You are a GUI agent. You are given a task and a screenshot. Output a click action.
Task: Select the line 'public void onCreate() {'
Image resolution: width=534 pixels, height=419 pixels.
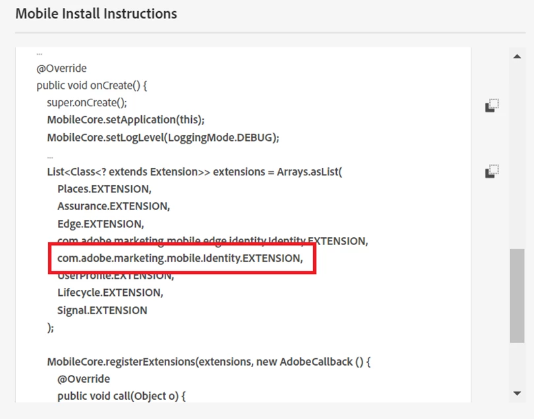(x=92, y=86)
